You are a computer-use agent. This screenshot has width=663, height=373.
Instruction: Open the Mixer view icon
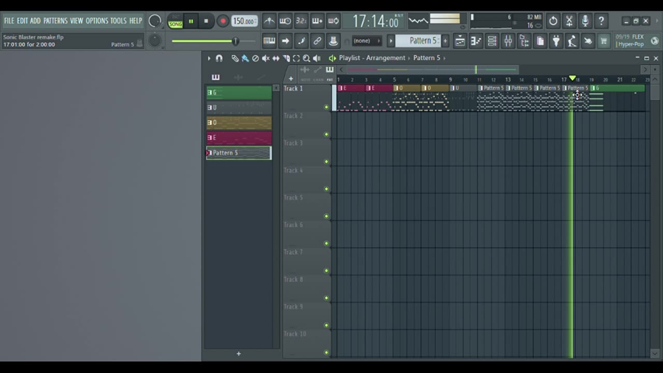coord(508,41)
